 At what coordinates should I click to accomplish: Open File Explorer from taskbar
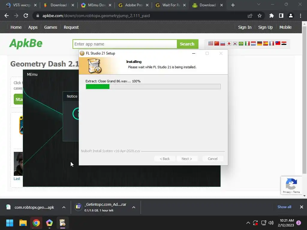(23, 223)
